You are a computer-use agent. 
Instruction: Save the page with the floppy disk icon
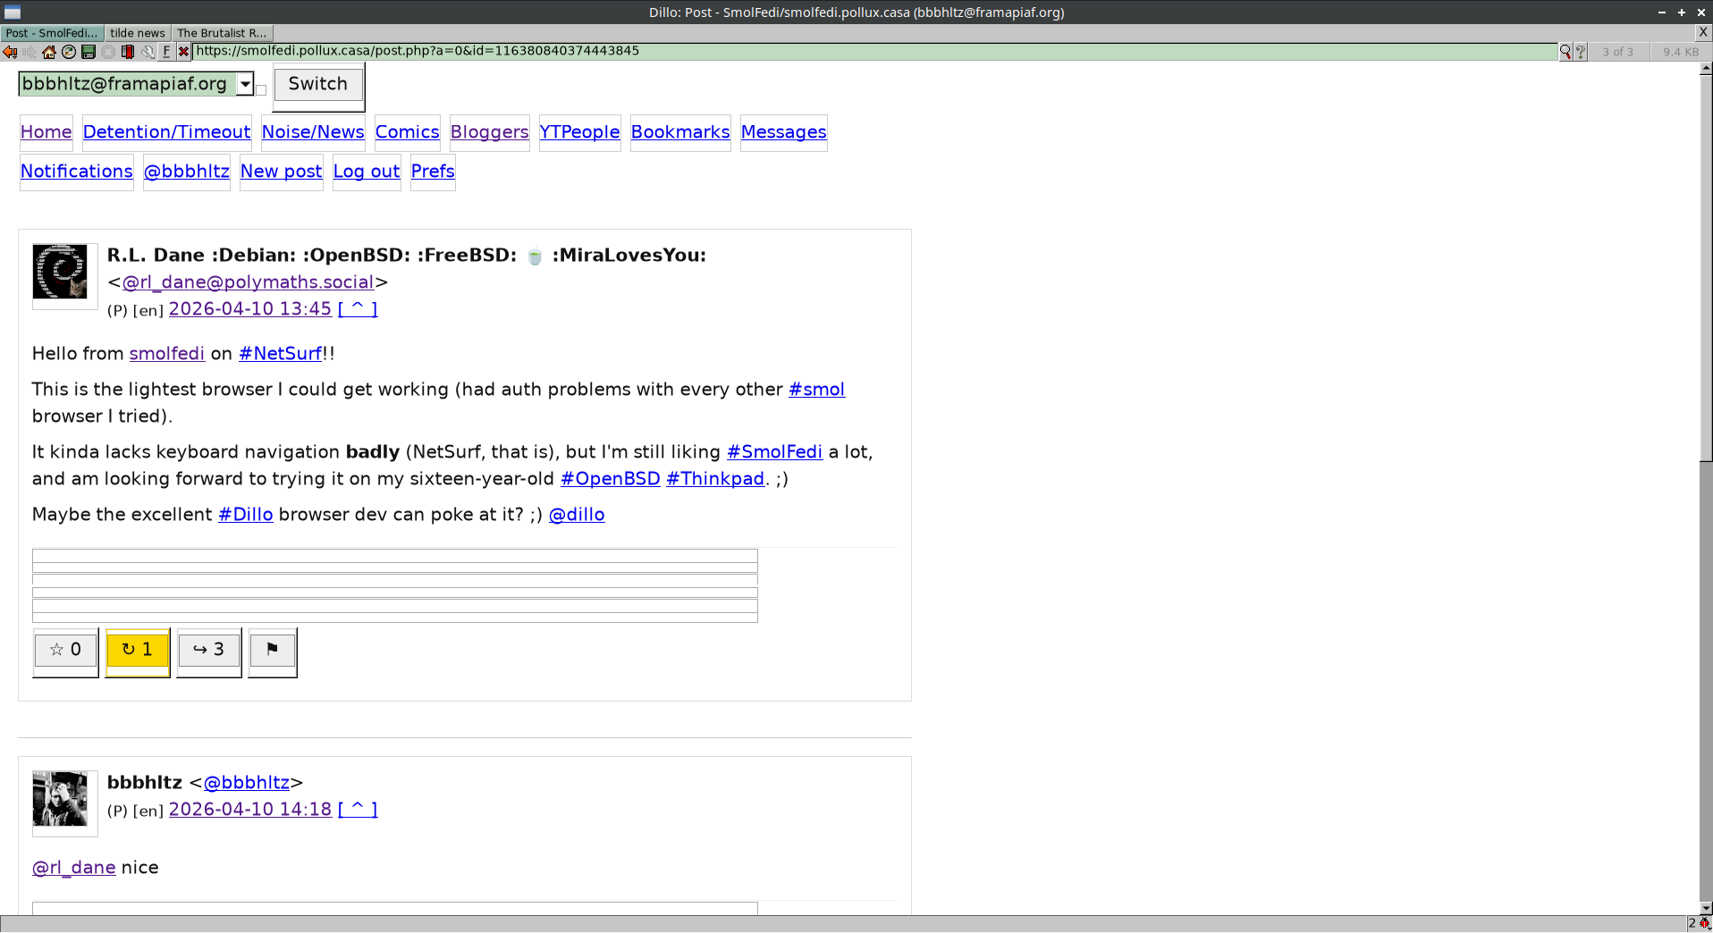click(89, 52)
